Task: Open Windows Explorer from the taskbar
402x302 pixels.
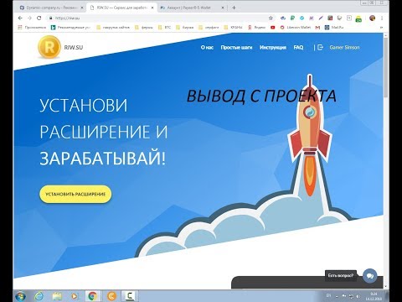Action: [x=57, y=296]
